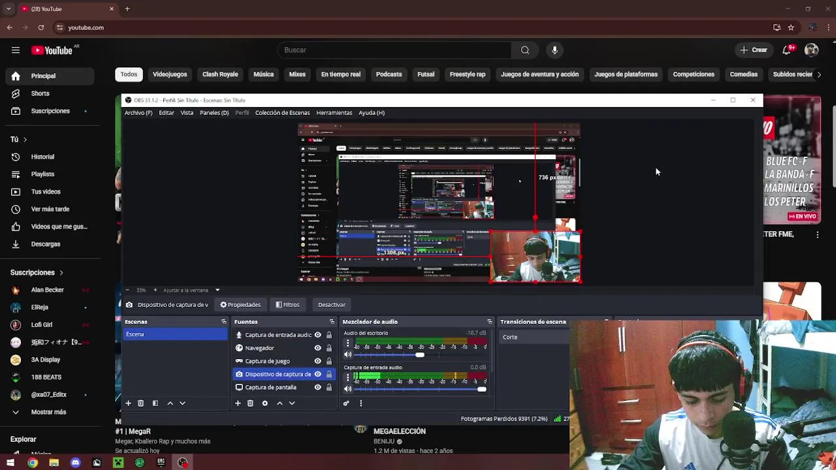The image size is (836, 470).
Task: Undock the Fuentes panel via its header icon
Action: [x=332, y=322]
